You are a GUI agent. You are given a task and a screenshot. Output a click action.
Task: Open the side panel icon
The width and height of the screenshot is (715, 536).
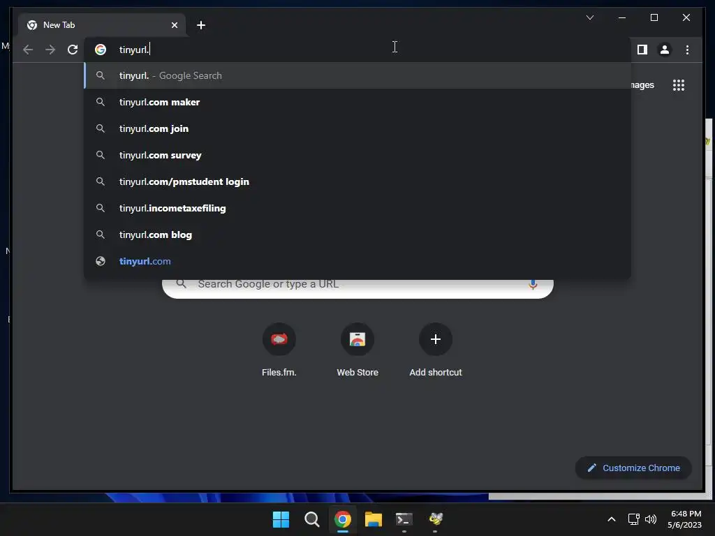tap(642, 50)
